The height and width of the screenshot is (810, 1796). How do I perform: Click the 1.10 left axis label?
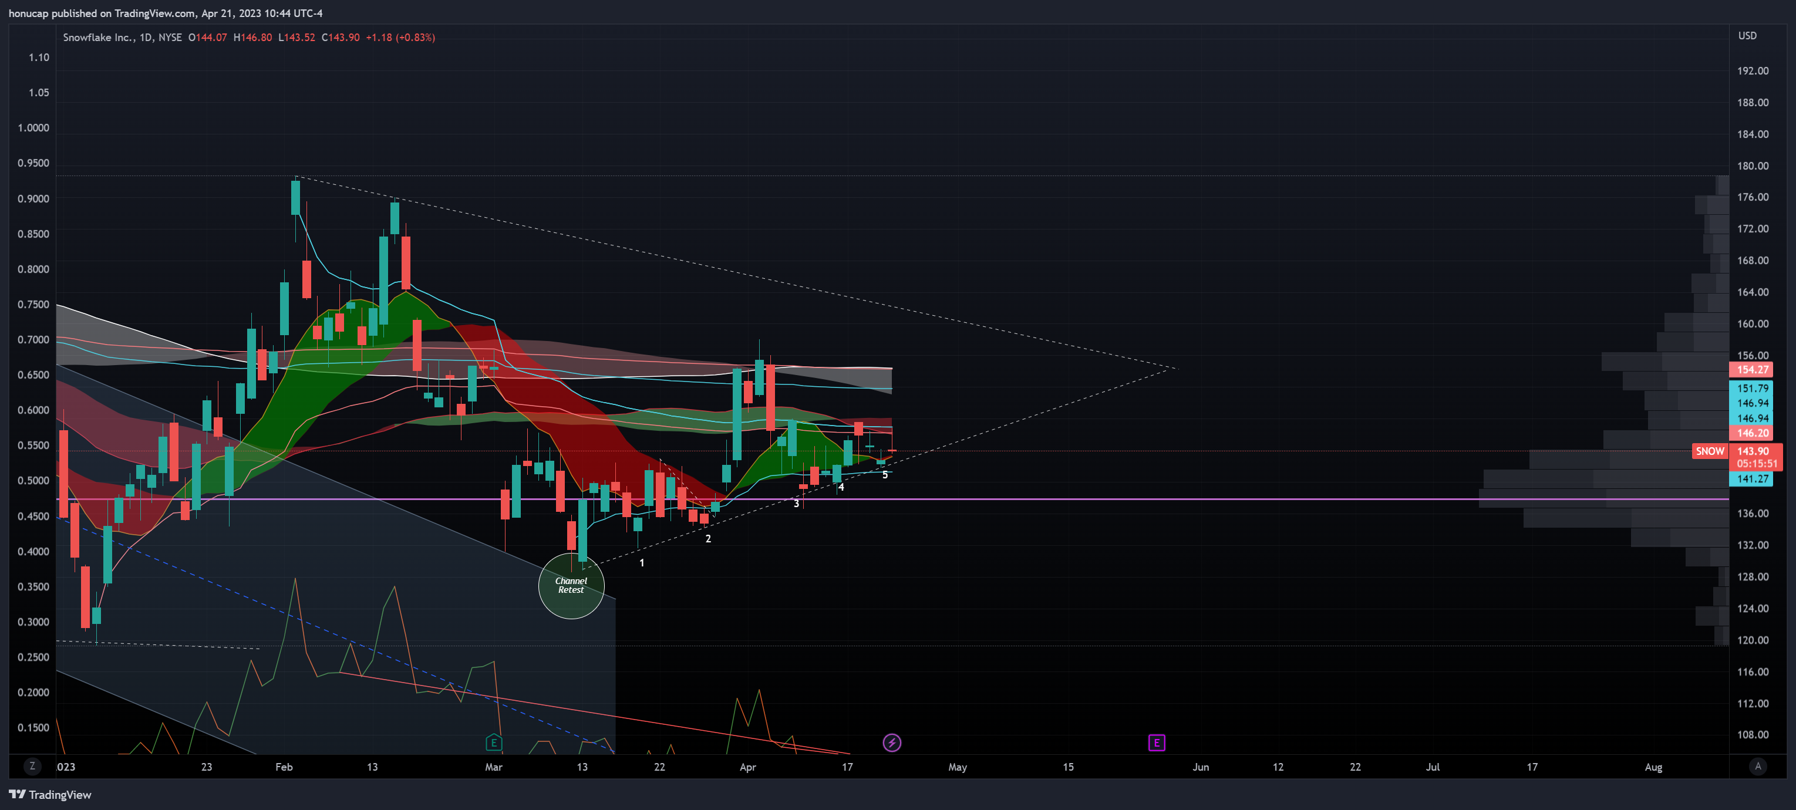coord(39,57)
